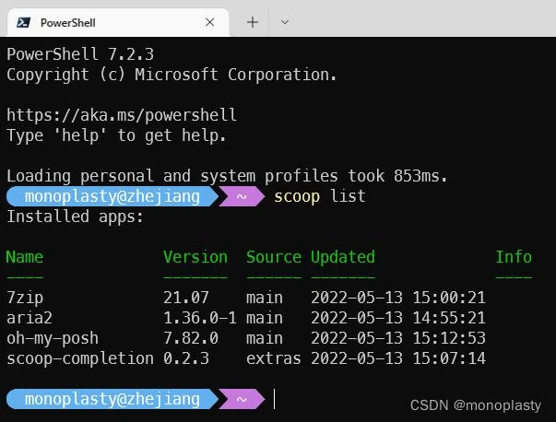Select the PowerShell tab title

[68, 22]
